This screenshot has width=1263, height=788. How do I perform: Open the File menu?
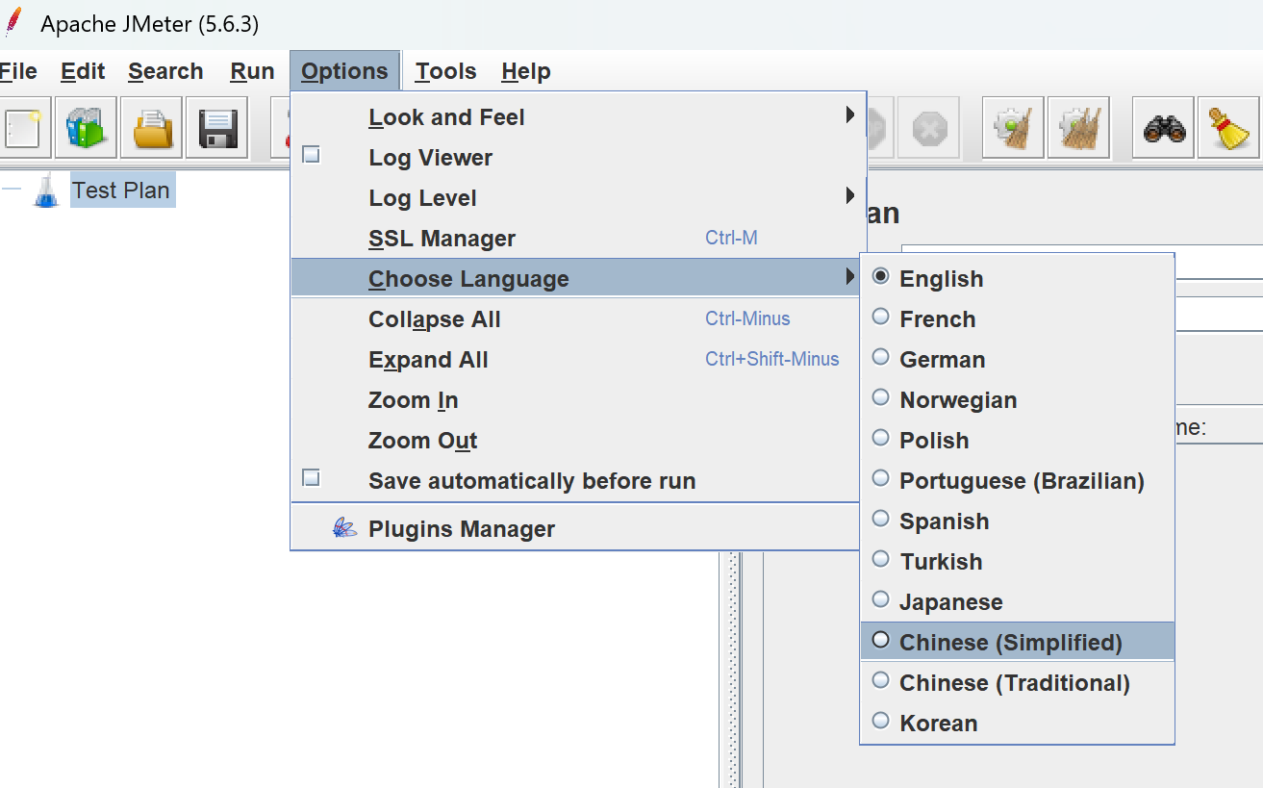coord(18,71)
